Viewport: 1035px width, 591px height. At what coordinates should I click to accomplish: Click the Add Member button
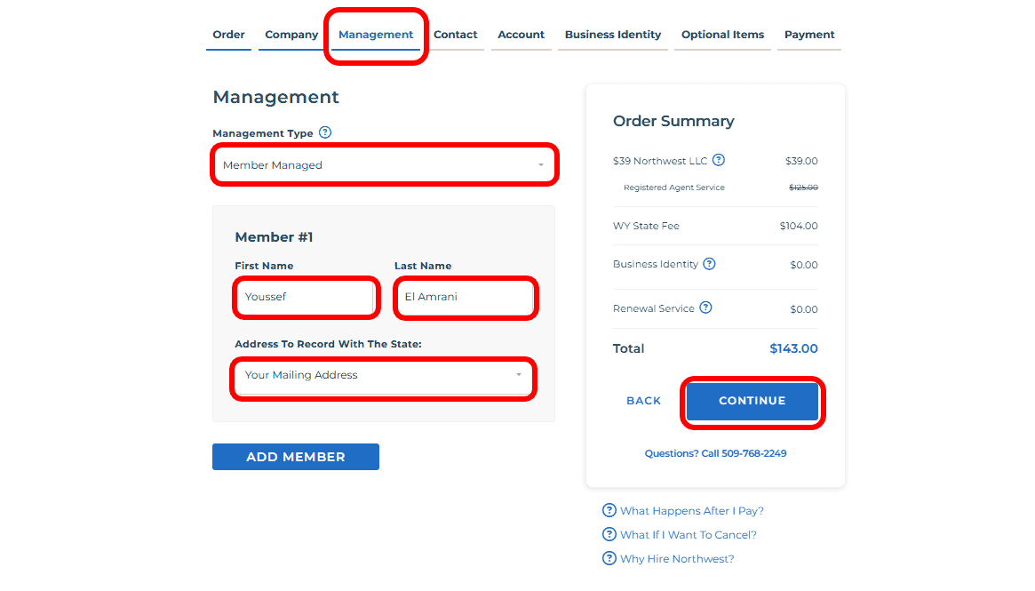click(296, 457)
